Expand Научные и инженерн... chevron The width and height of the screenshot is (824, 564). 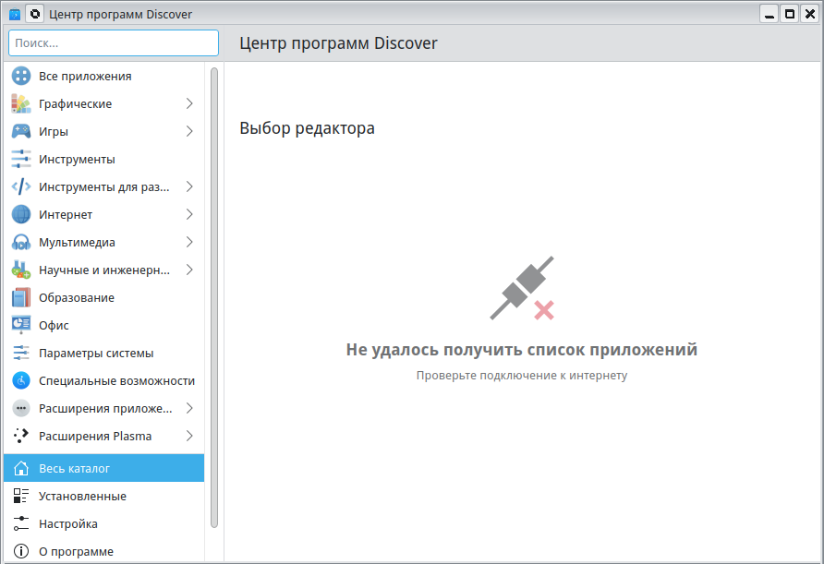(x=189, y=270)
